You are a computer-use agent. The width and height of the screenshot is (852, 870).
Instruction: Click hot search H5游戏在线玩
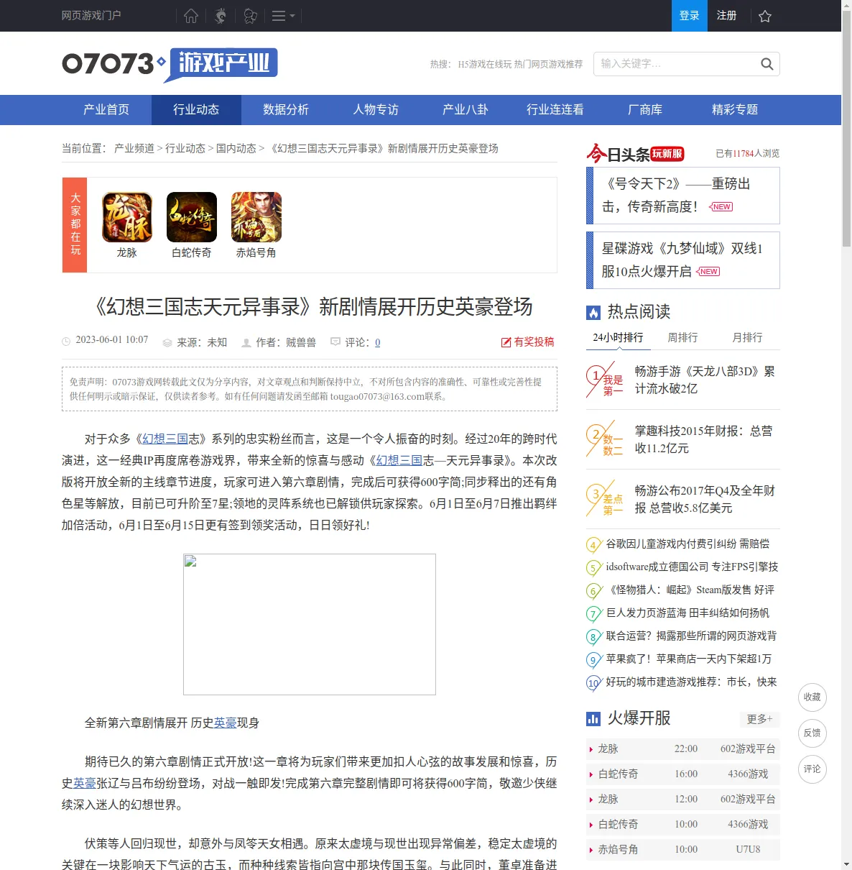[485, 65]
